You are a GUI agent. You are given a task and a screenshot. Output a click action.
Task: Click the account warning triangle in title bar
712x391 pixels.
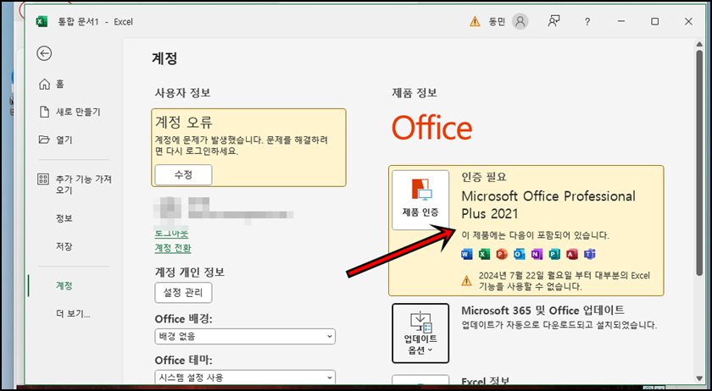475,21
